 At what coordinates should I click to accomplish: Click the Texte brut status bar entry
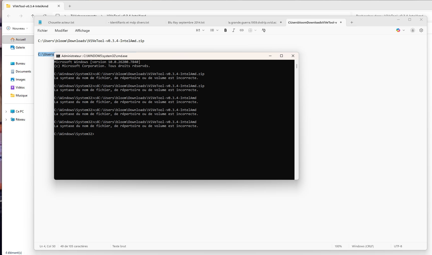pyautogui.click(x=119, y=246)
